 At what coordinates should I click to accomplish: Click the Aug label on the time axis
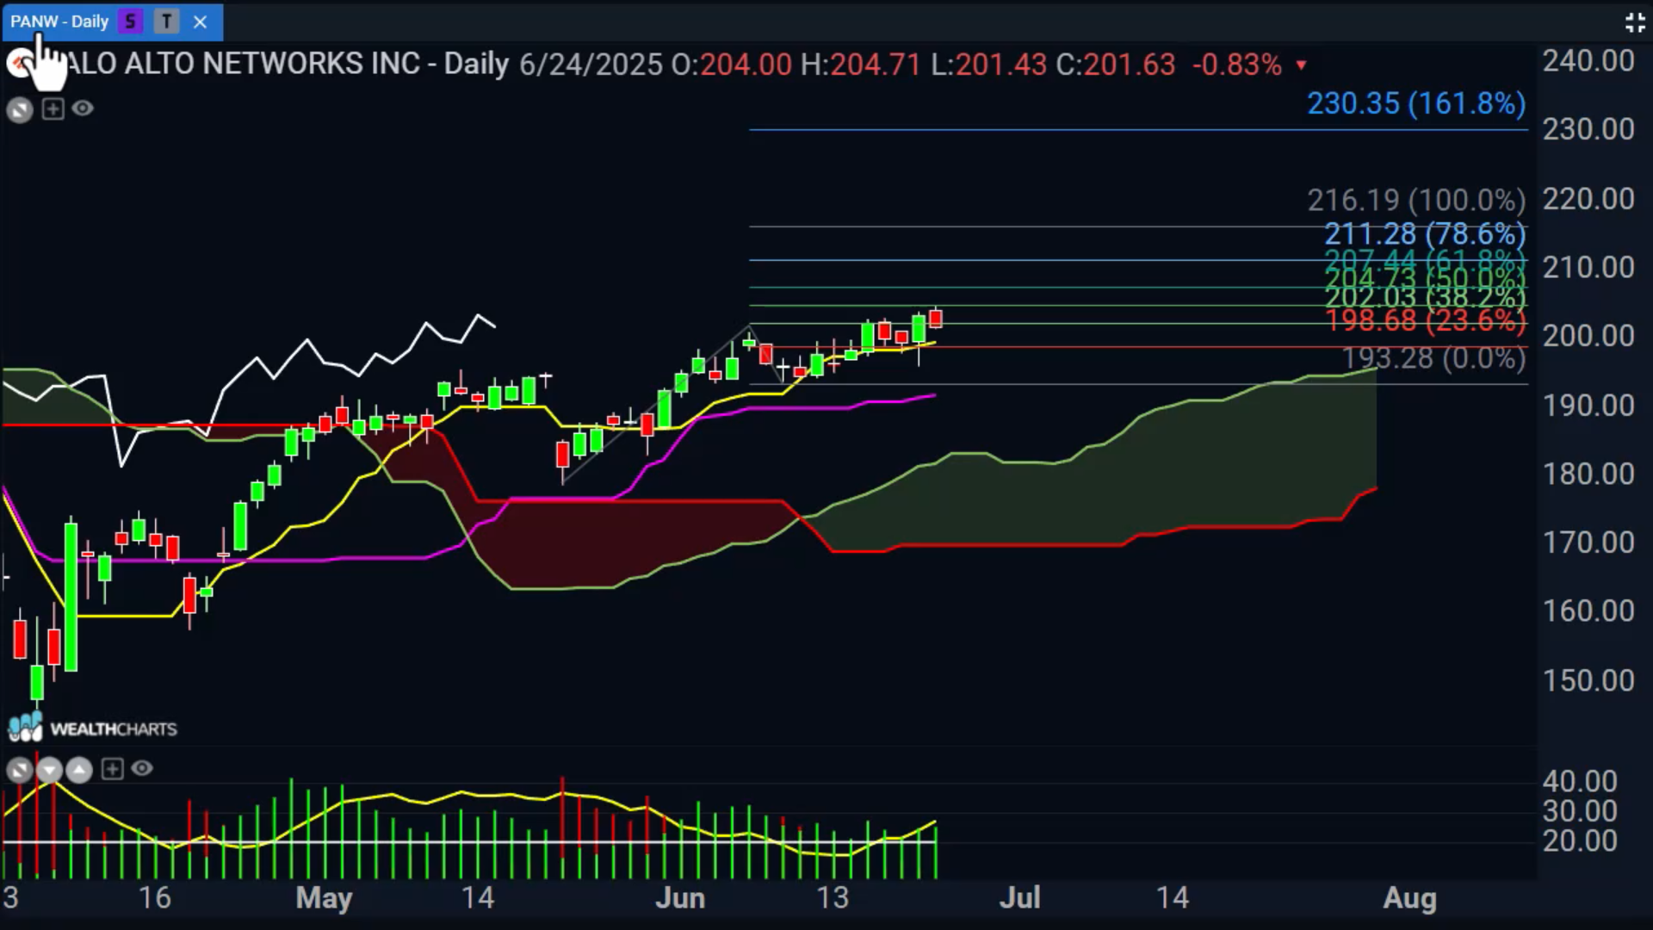click(1409, 898)
